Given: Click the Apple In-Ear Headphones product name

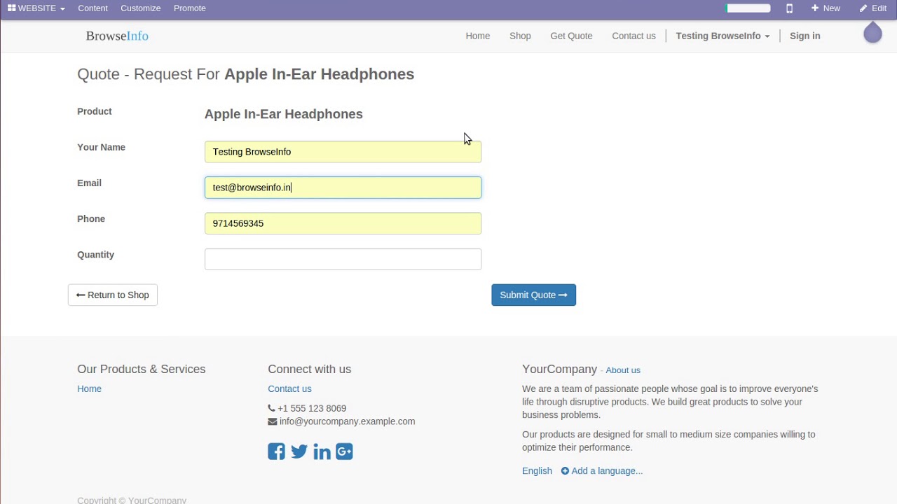Looking at the screenshot, I should pos(283,114).
